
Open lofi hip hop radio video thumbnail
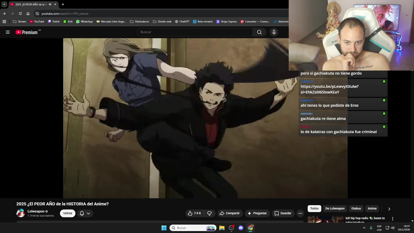pyautogui.click(x=326, y=220)
